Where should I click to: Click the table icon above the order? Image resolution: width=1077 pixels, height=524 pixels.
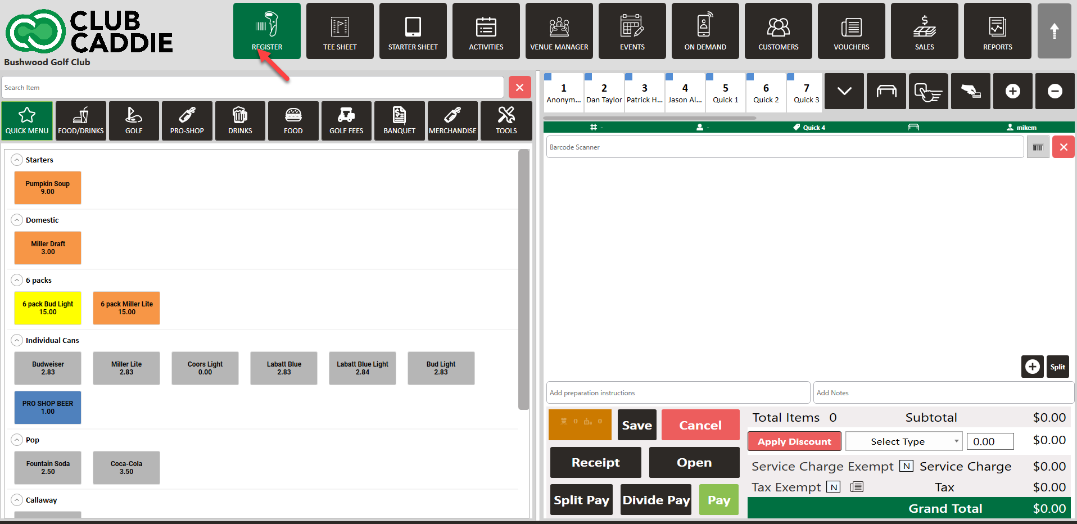(886, 91)
